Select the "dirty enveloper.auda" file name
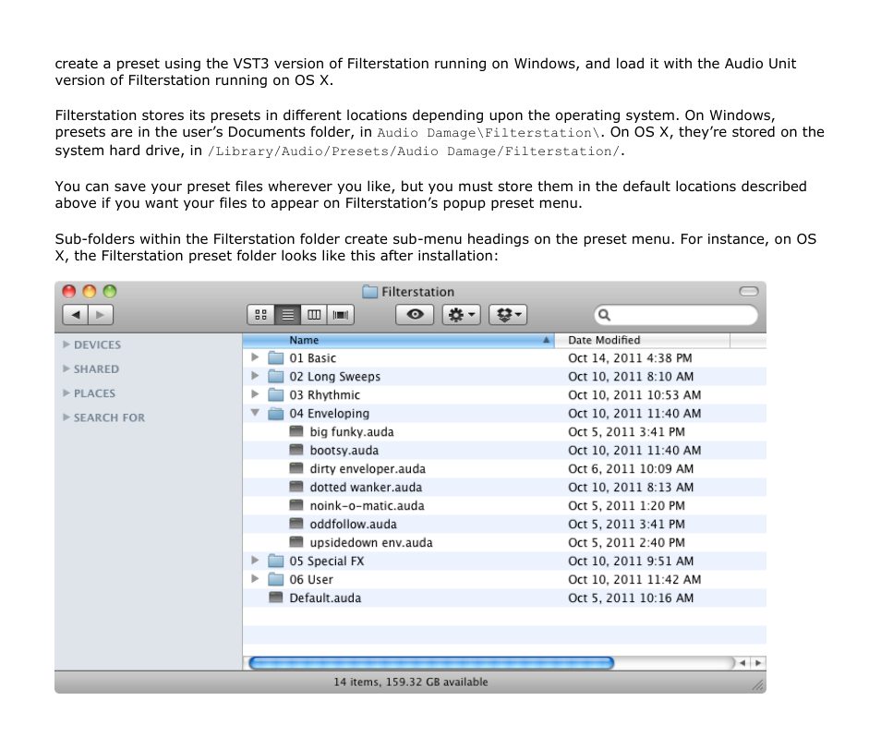881x749 pixels. tap(368, 468)
